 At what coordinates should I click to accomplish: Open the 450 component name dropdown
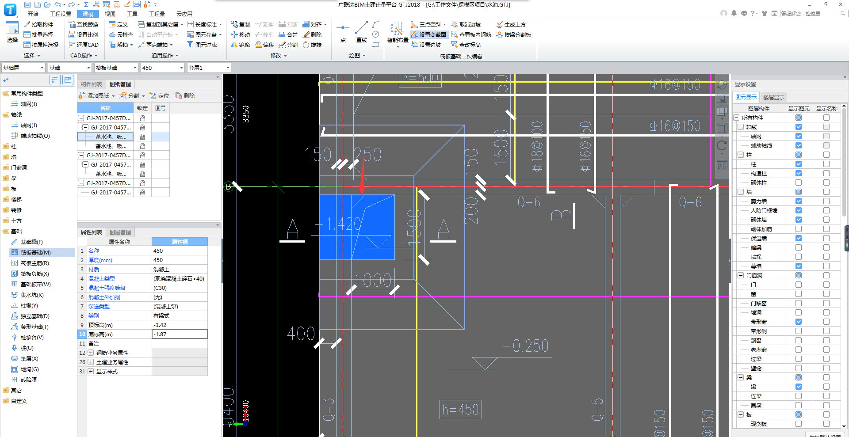162,68
